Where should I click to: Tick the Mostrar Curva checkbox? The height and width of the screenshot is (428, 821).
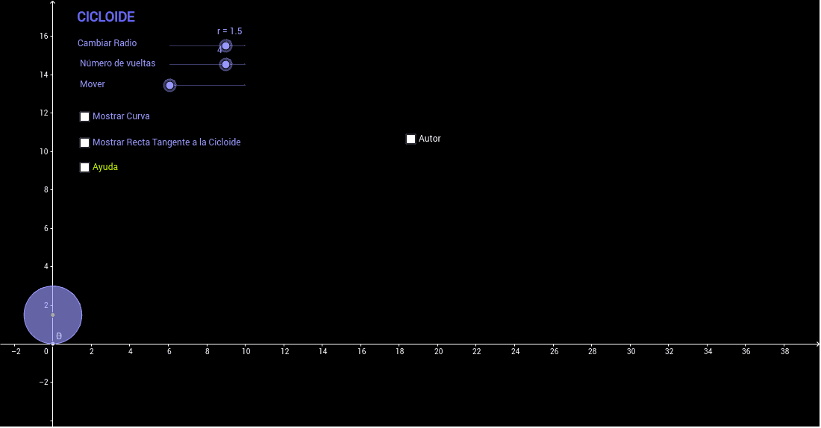pos(85,116)
